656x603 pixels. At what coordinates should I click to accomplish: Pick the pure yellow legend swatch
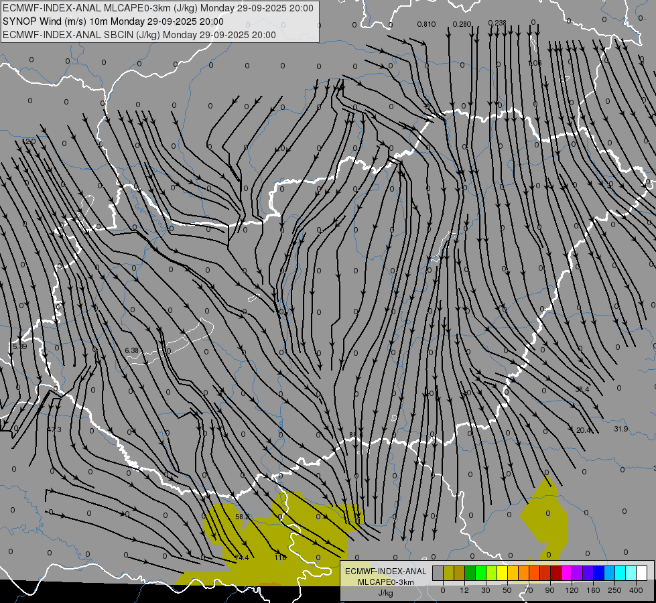[x=503, y=574]
